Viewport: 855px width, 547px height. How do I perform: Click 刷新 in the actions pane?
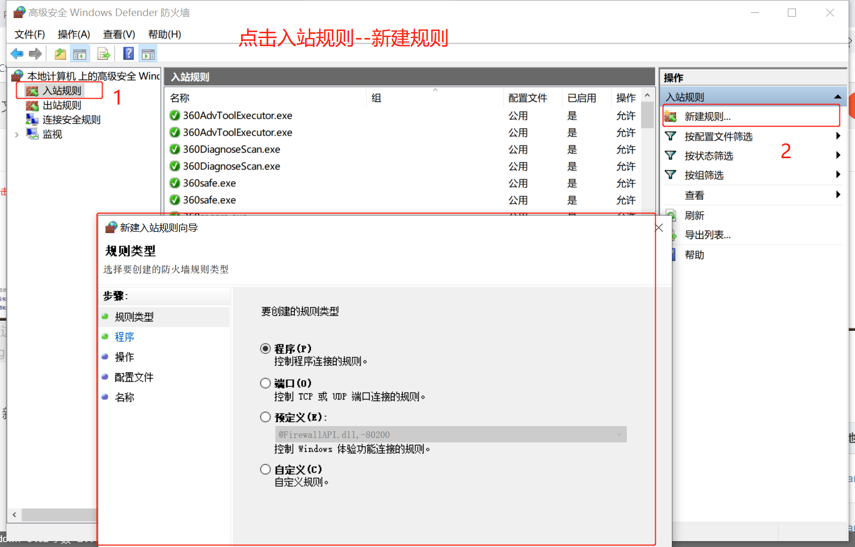pos(694,216)
